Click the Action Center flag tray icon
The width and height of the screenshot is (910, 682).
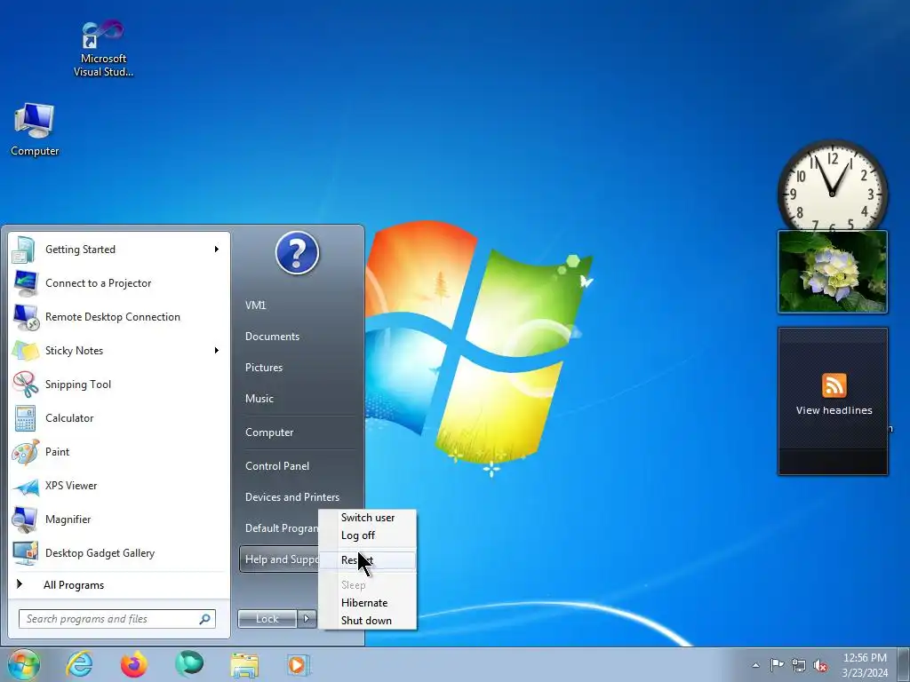point(777,665)
